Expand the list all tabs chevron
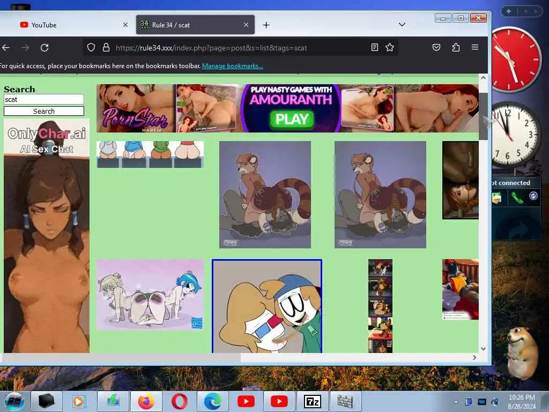The height and width of the screenshot is (412, 549). point(402,25)
